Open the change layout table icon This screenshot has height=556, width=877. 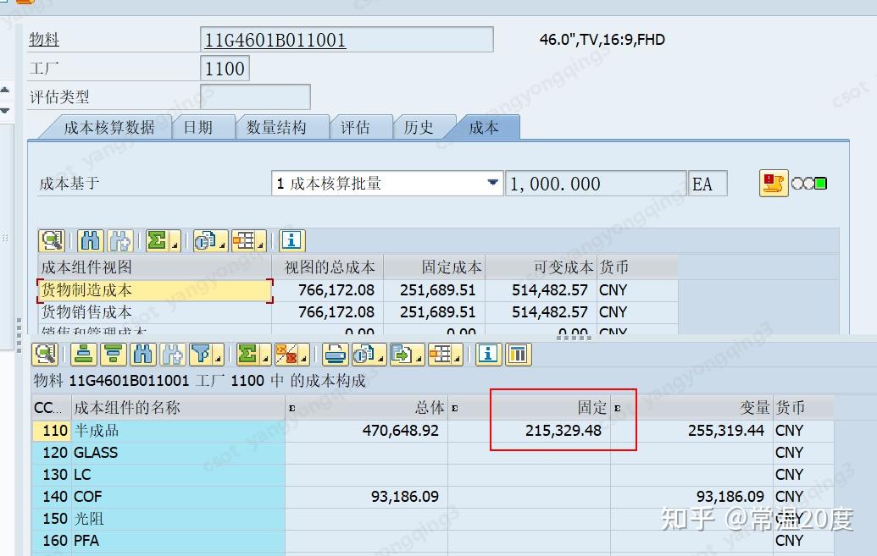tap(440, 354)
